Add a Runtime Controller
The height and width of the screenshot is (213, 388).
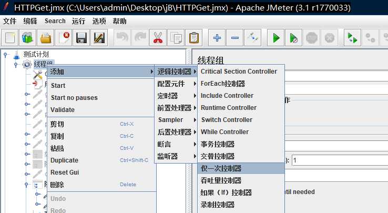click(241, 108)
